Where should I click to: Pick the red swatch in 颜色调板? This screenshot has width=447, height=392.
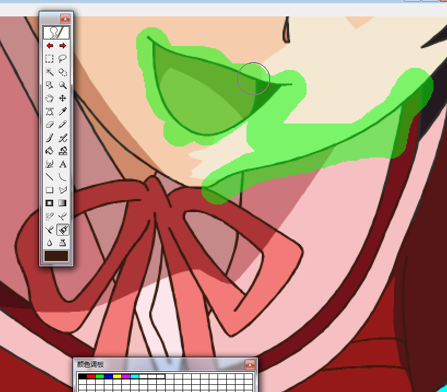[x=91, y=377]
